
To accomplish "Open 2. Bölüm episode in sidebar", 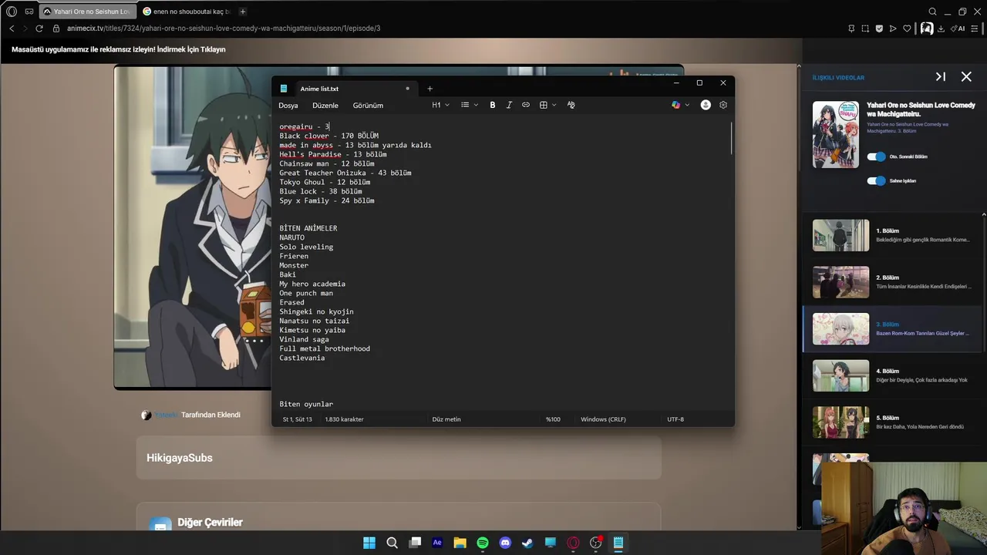I will coord(894,282).
